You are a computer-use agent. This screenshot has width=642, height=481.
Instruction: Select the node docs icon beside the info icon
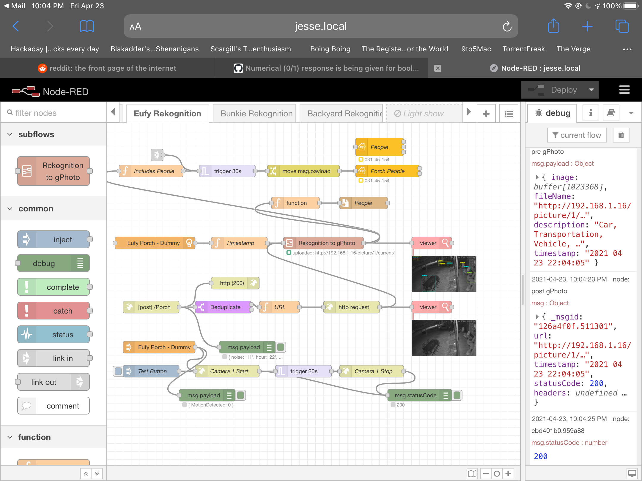click(x=611, y=113)
